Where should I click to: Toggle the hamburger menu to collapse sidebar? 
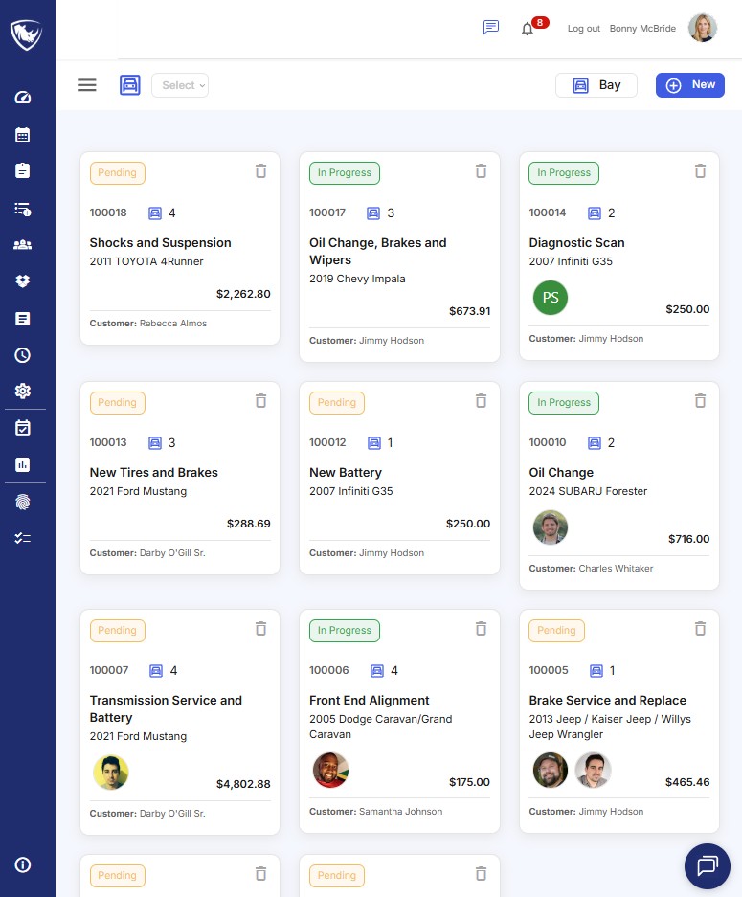coord(87,85)
